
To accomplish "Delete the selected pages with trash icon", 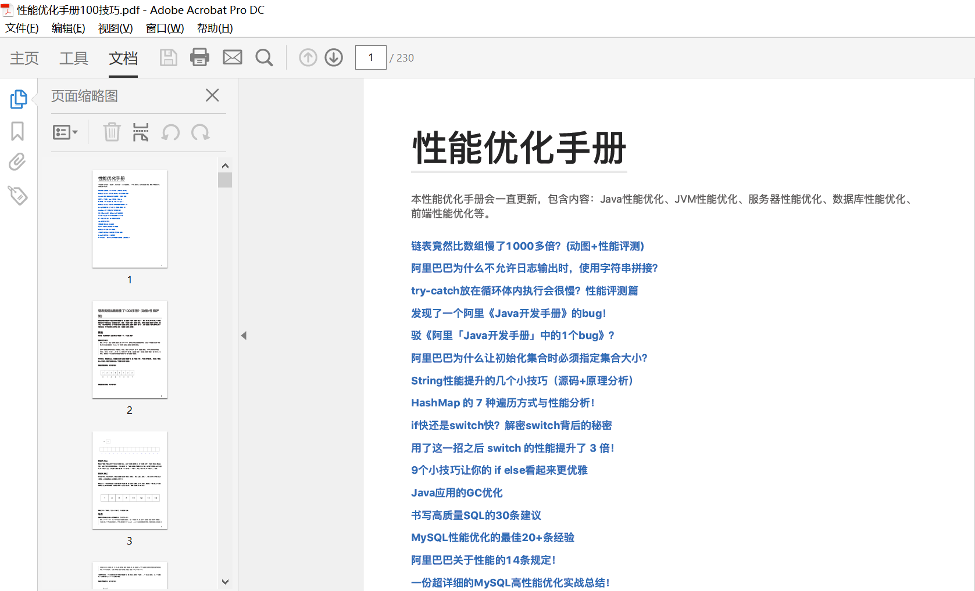I will pos(112,132).
